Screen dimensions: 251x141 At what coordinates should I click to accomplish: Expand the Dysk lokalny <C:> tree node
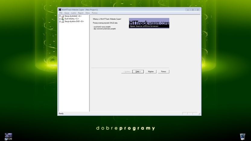[60, 19]
